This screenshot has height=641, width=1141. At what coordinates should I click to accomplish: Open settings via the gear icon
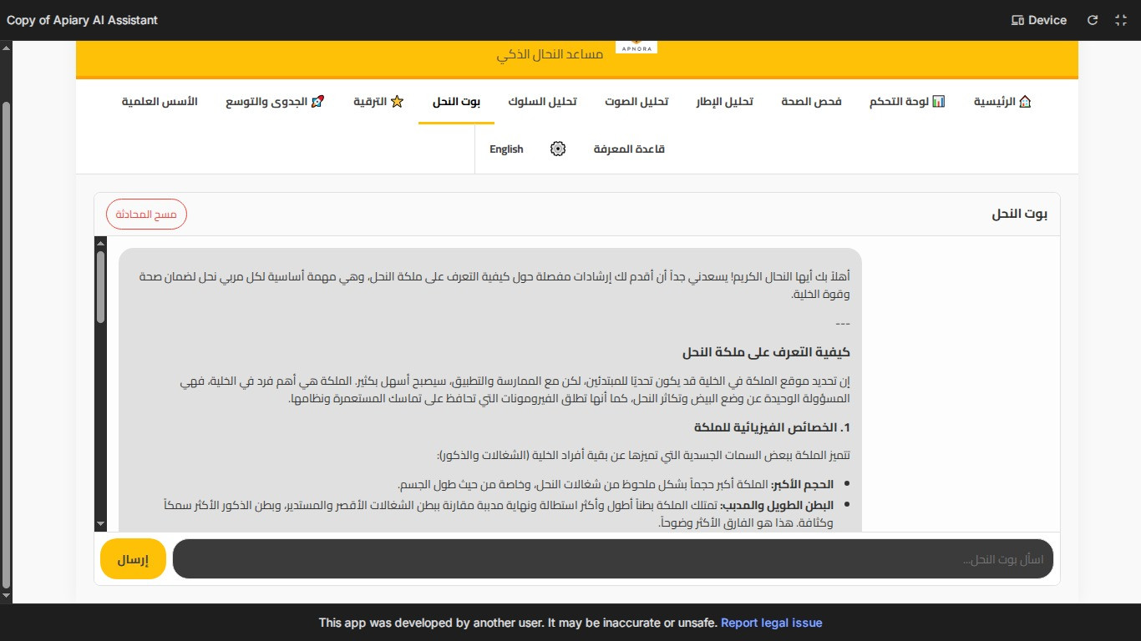click(x=558, y=149)
